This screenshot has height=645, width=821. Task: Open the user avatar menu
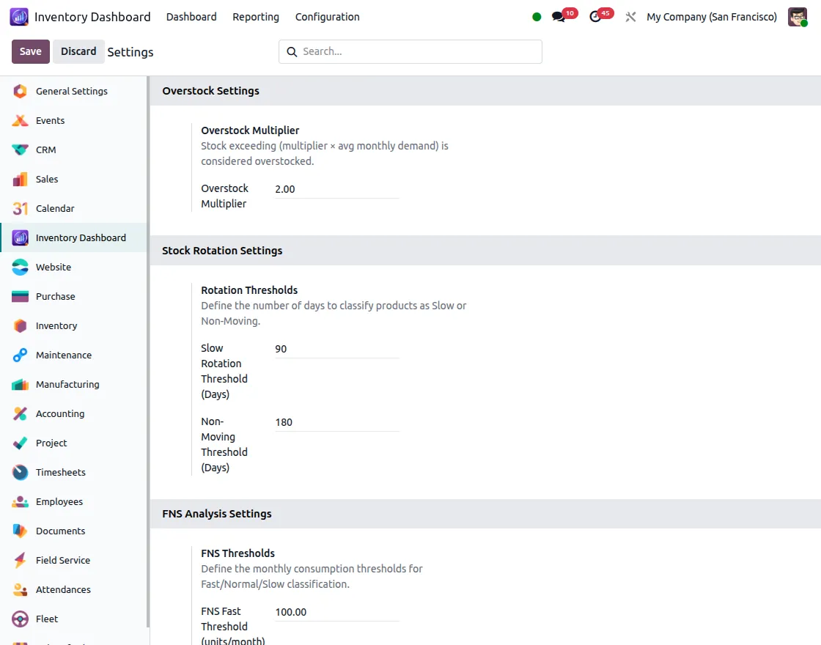pos(798,16)
